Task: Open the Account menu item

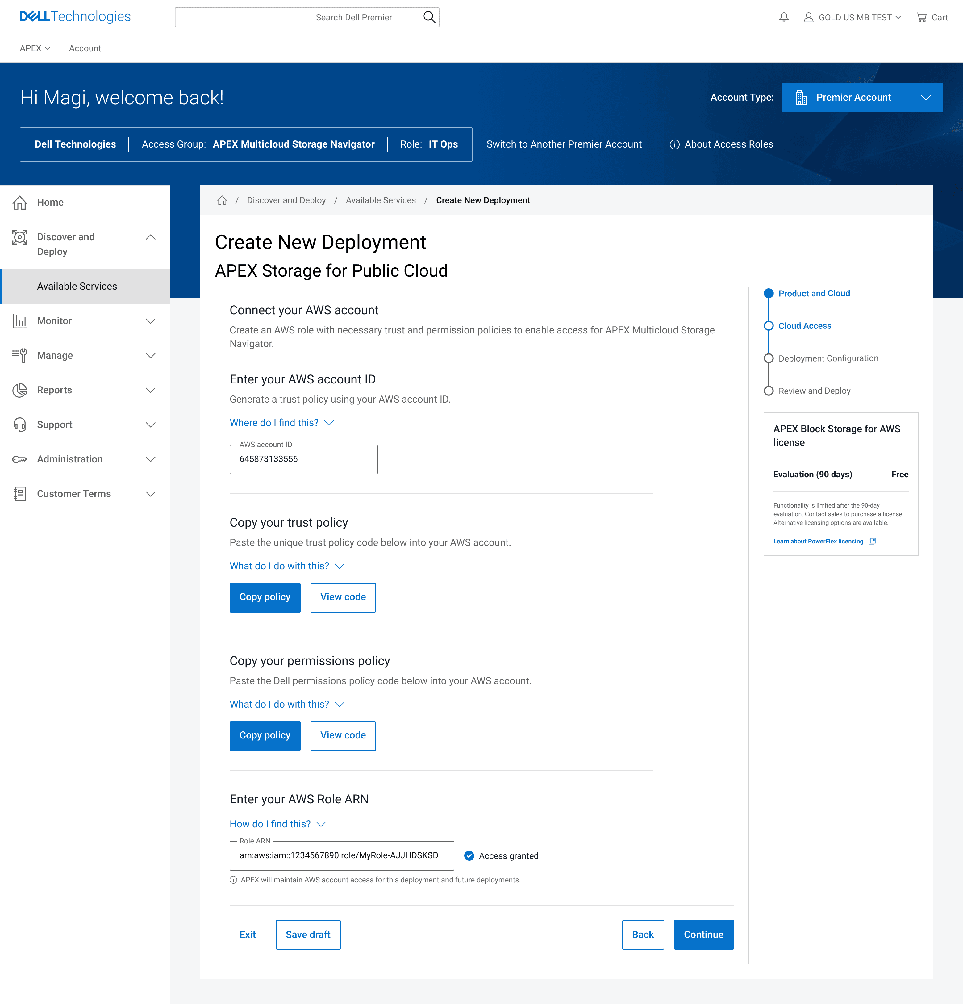Action: [x=85, y=48]
